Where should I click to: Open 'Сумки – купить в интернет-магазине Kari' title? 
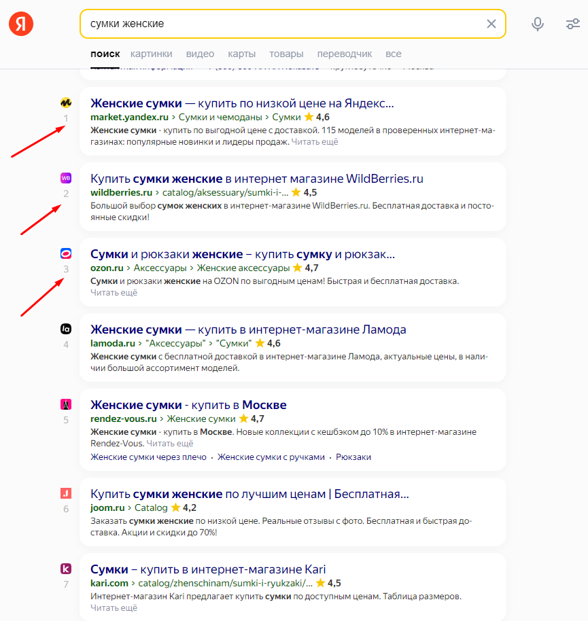208,569
